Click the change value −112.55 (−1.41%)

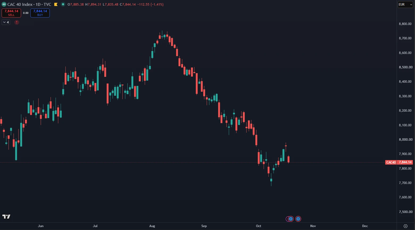[x=150, y=5]
